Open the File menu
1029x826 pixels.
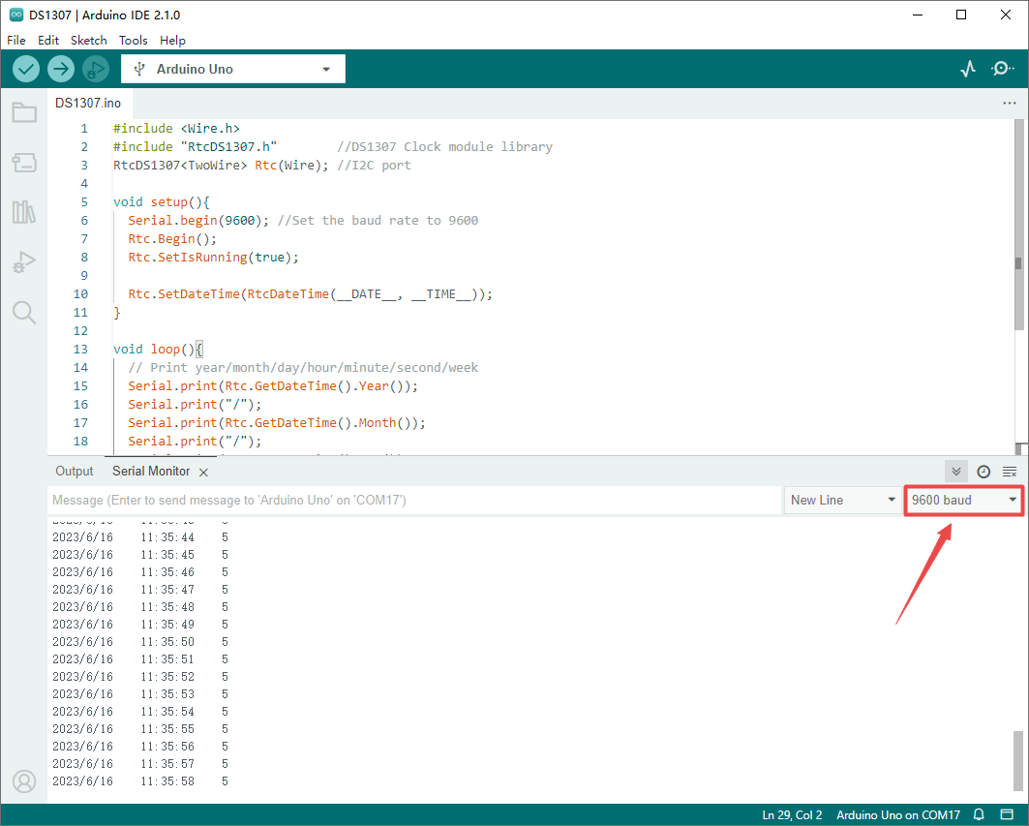16,40
